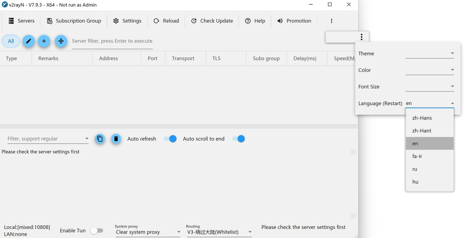
Task: Click the LAN:none status text
Action: [15, 234]
